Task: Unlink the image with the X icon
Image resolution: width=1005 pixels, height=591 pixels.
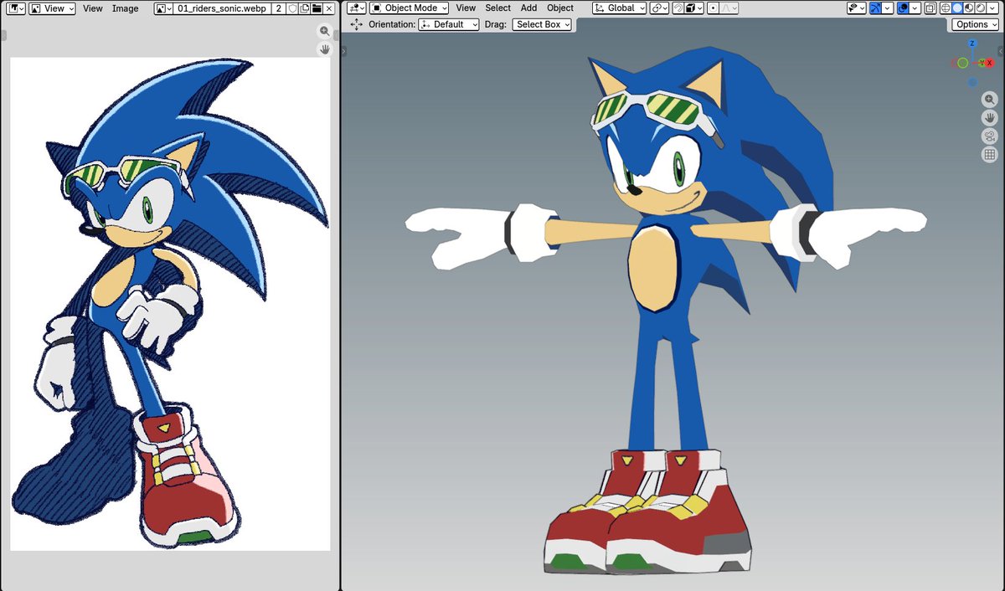Action: click(328, 8)
